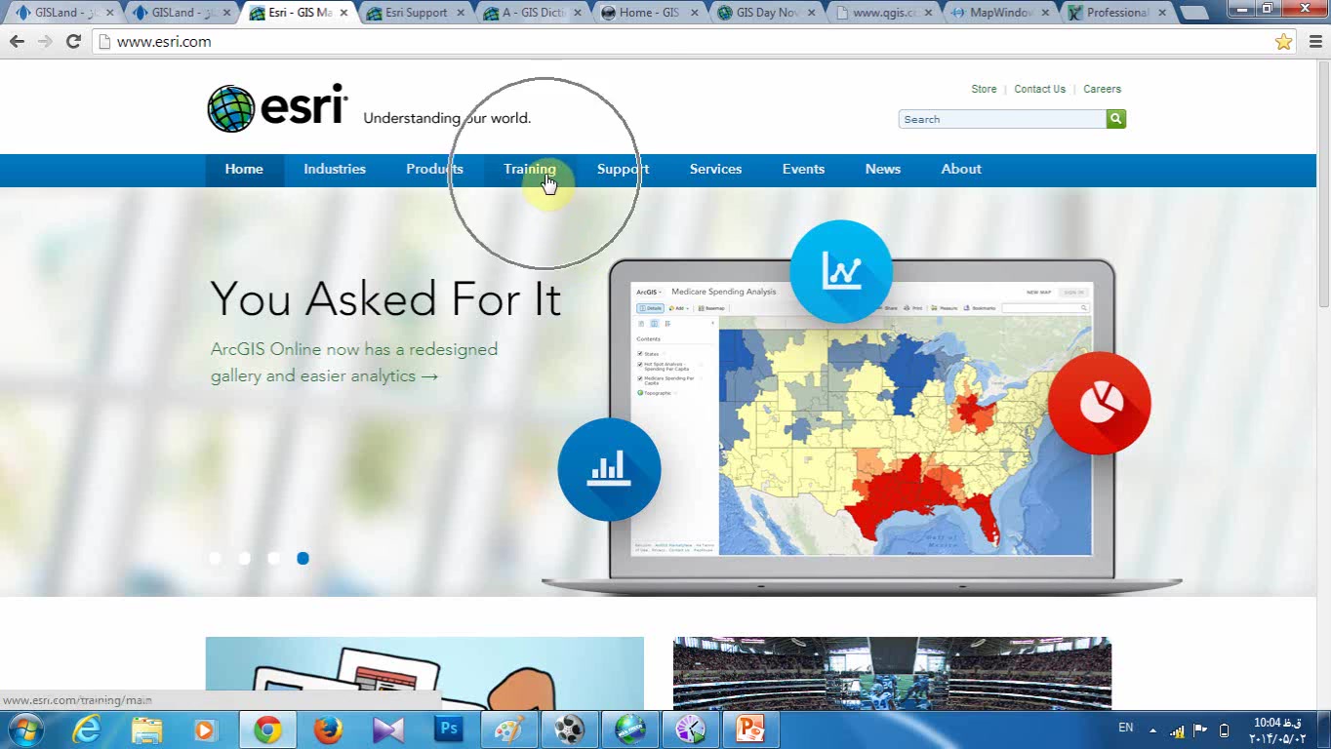Click the Action Center flag tray icon
Viewport: 1331px width, 749px height.
pos(1200,729)
